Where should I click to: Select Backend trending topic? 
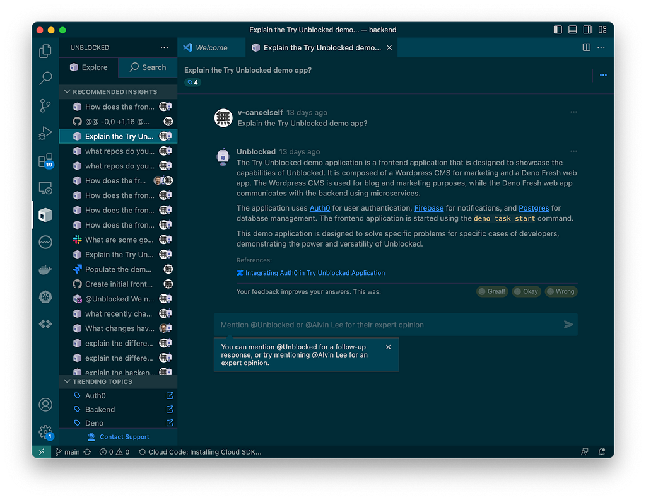tap(118, 409)
